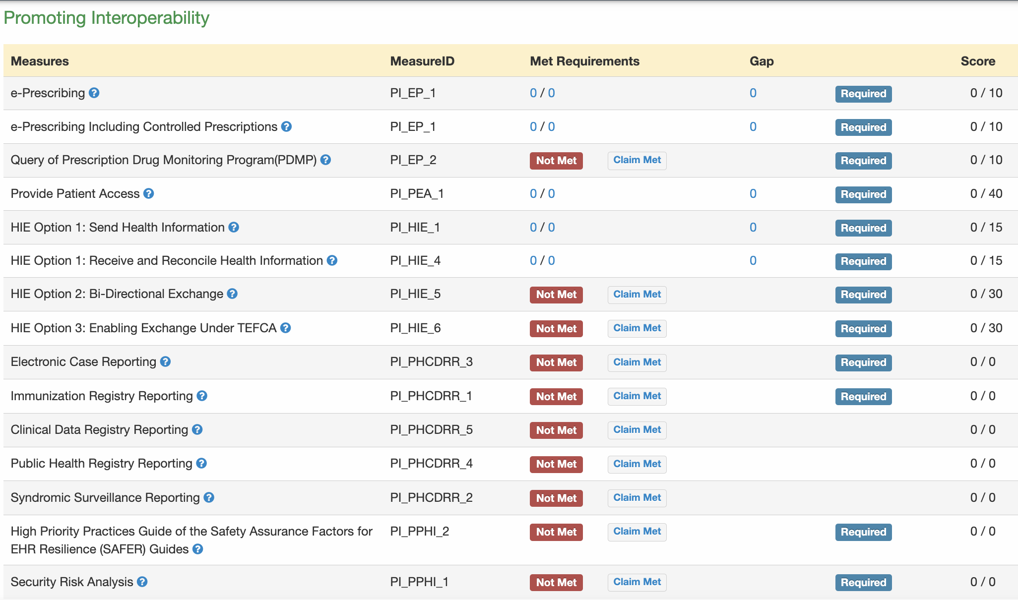This screenshot has width=1018, height=600.
Task: Open help for Receive and Reconcile Health Information
Action: (332, 260)
